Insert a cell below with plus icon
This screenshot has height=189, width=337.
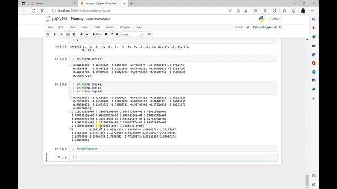point(55,34)
